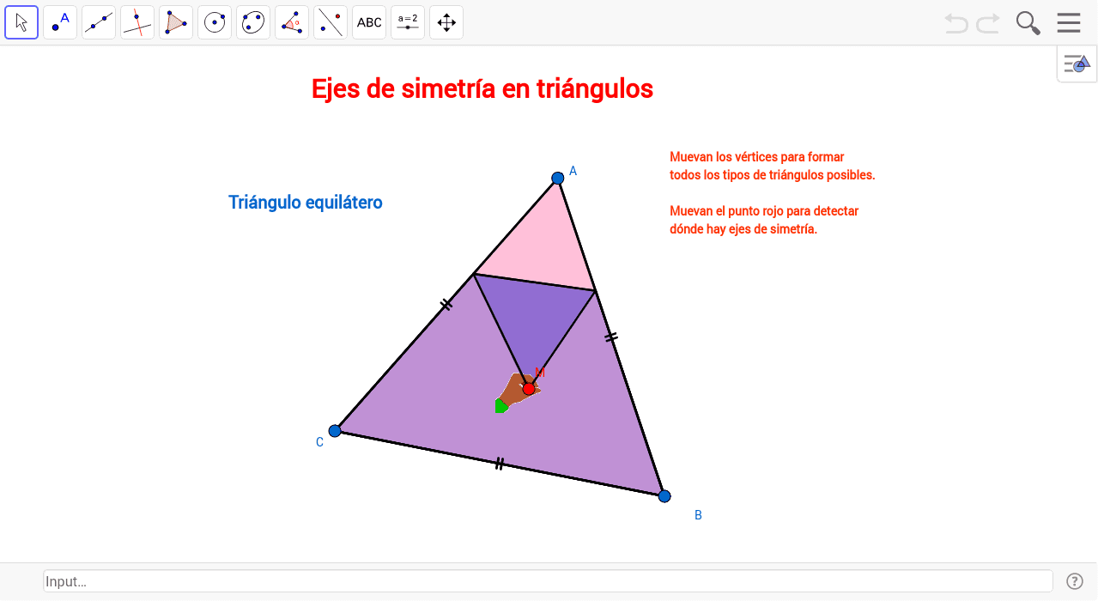The width and height of the screenshot is (1098, 601).
Task: Click the Redo arrow
Action: [x=988, y=23]
